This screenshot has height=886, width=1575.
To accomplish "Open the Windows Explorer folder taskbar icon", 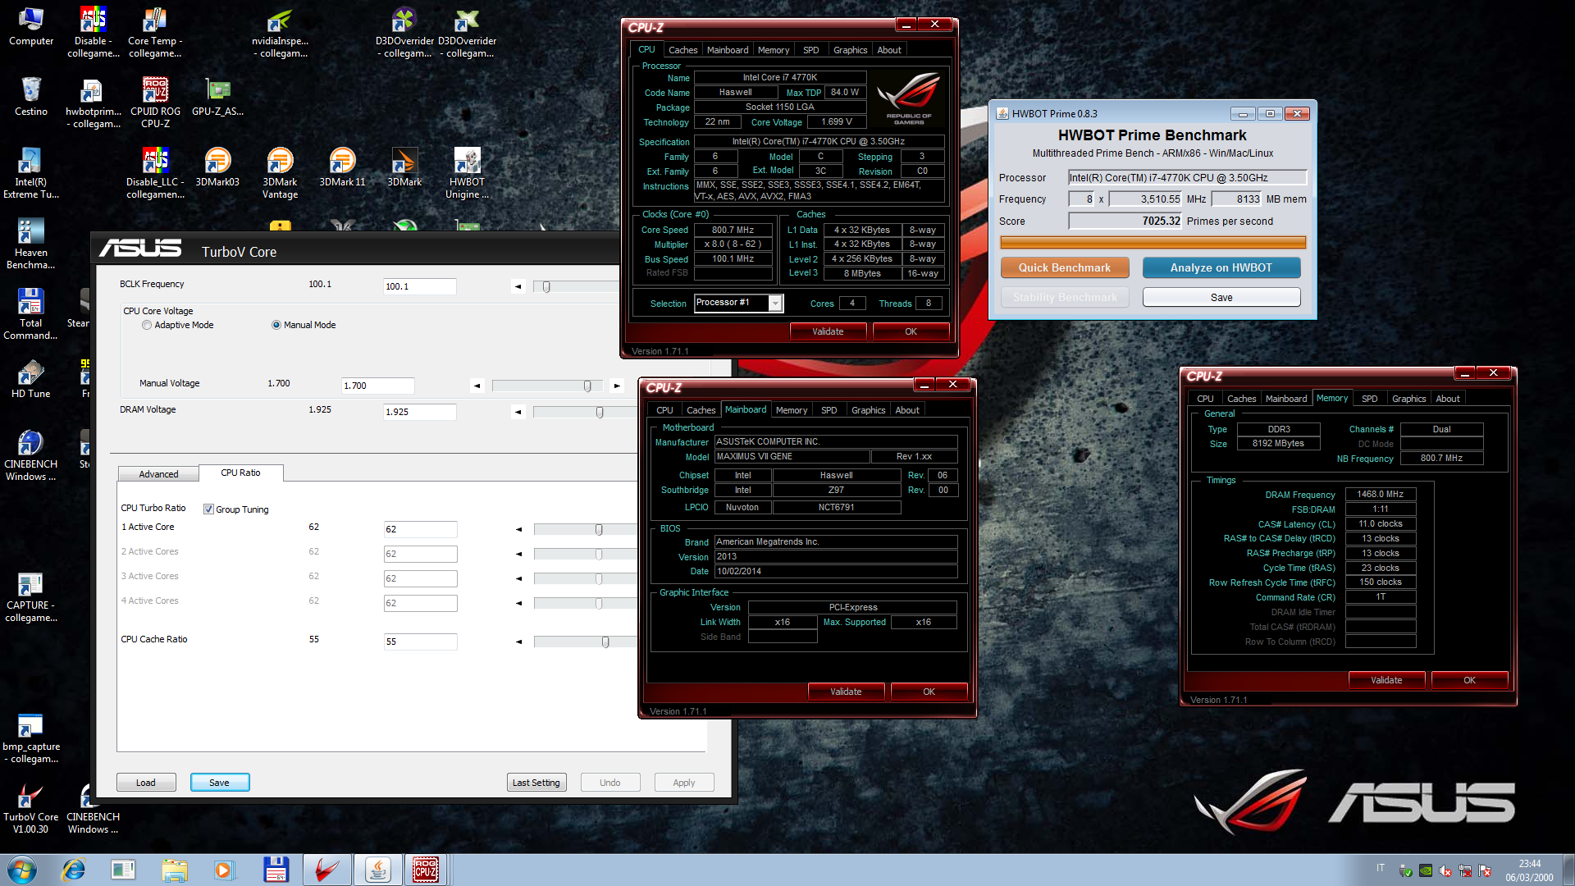I will tap(174, 870).
